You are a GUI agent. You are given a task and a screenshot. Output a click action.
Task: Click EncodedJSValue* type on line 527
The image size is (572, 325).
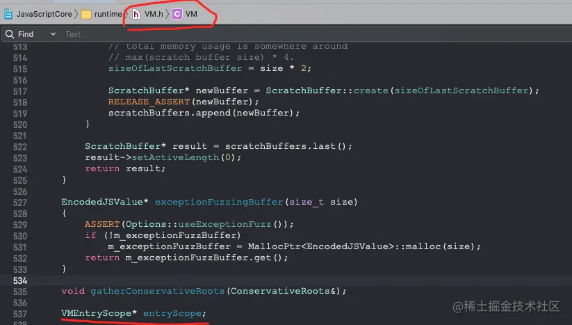105,202
